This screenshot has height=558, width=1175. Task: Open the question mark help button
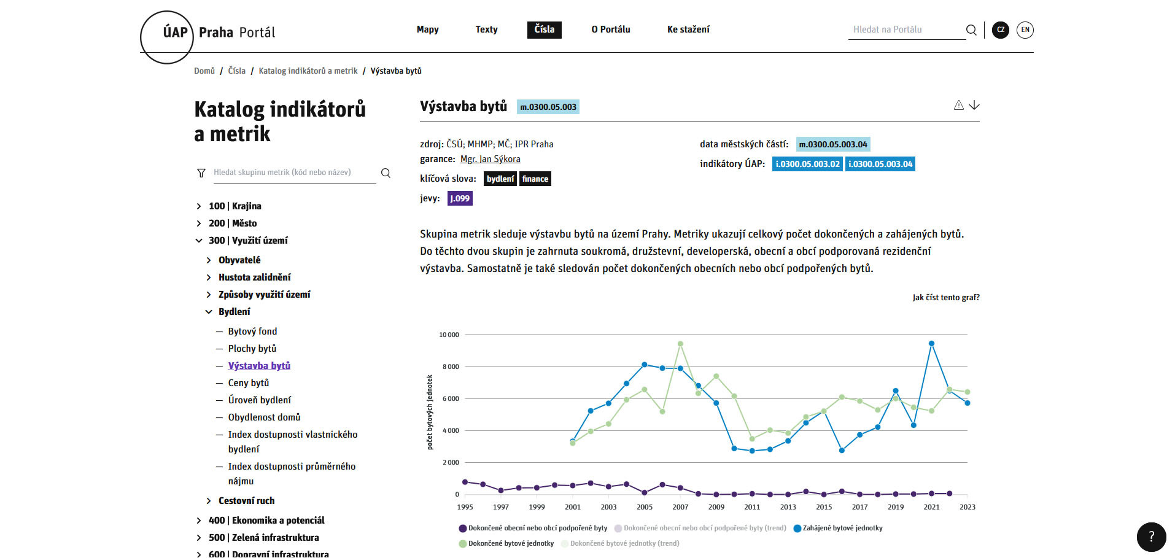tap(1151, 537)
